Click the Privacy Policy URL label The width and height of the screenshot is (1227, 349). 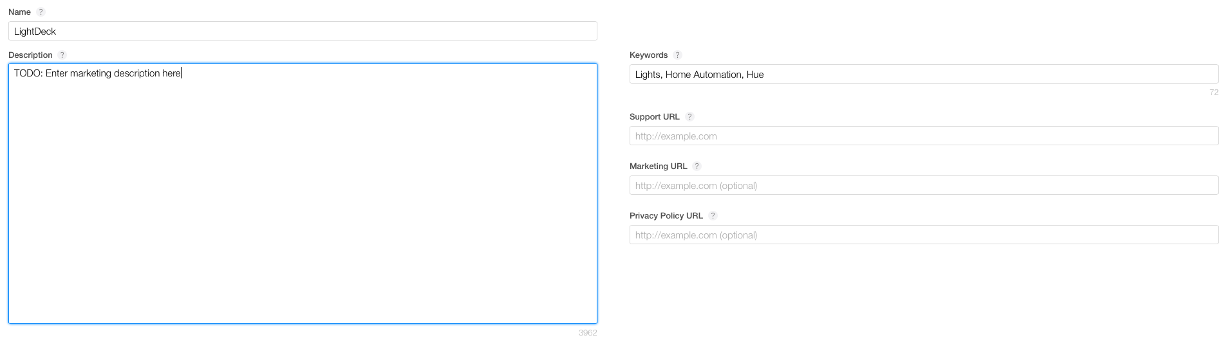point(666,216)
